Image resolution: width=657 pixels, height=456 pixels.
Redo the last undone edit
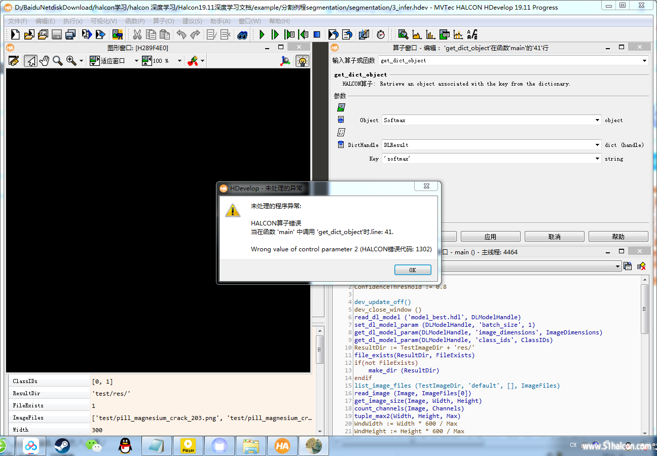point(195,34)
